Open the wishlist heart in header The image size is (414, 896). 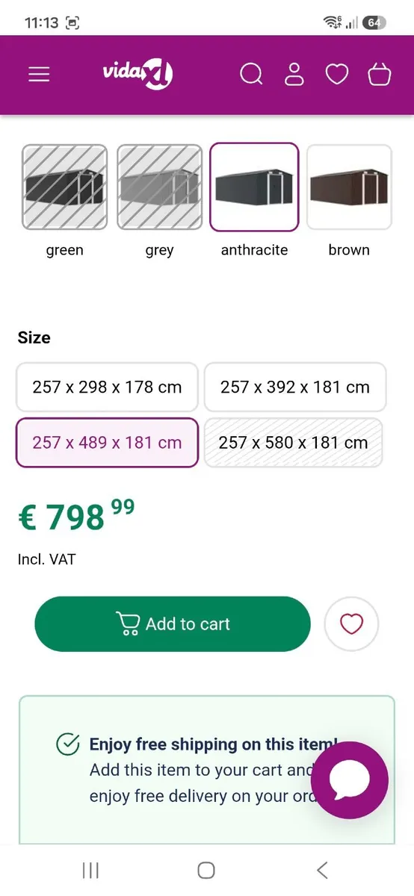(x=337, y=75)
